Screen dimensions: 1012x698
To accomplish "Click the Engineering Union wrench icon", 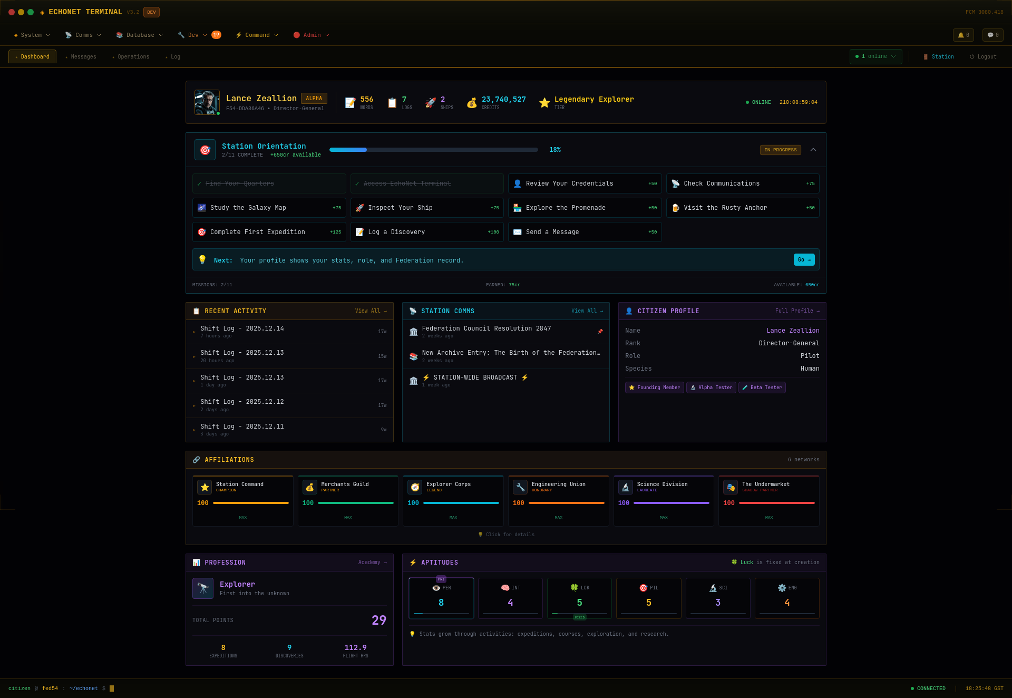I will [520, 487].
